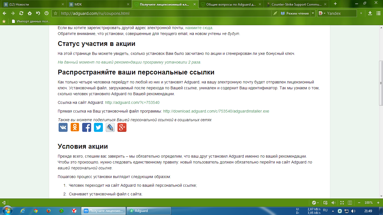Launch Yandex Browser from the taskbar
Image resolution: width=383 pixels, height=215 pixels.
(x=74, y=211)
